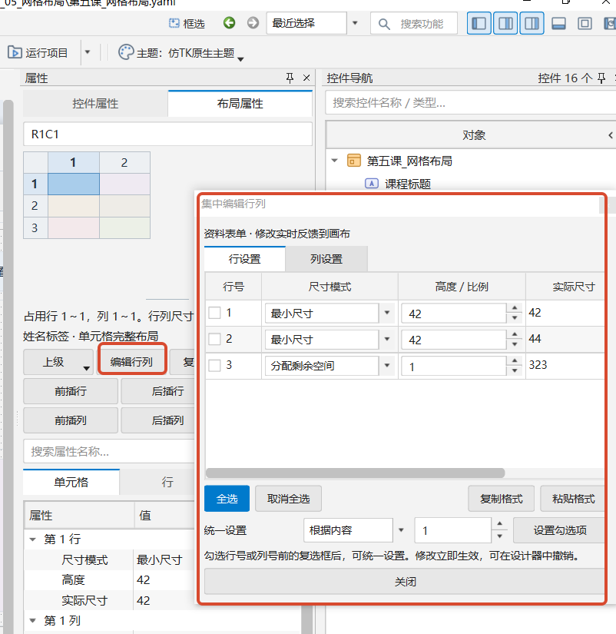Select the 课程标题 label icon
This screenshot has width=616, height=634.
(372, 184)
